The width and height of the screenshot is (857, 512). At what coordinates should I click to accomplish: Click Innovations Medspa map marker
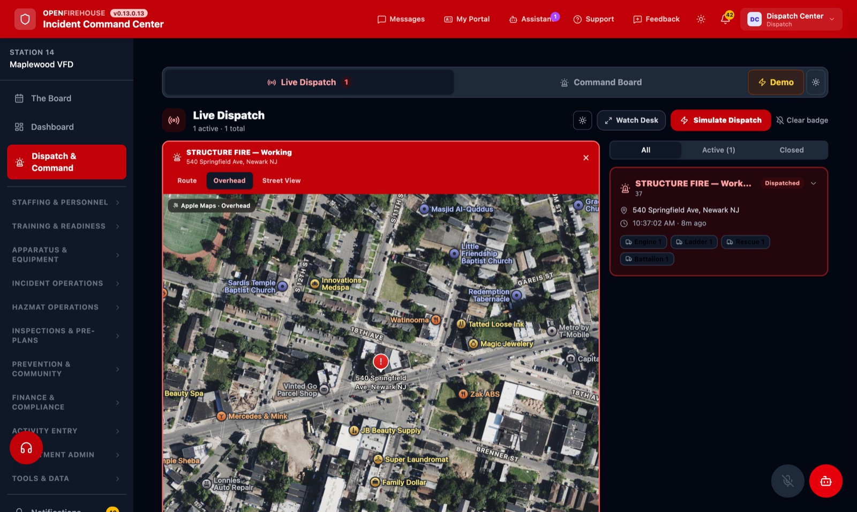pyautogui.click(x=315, y=284)
